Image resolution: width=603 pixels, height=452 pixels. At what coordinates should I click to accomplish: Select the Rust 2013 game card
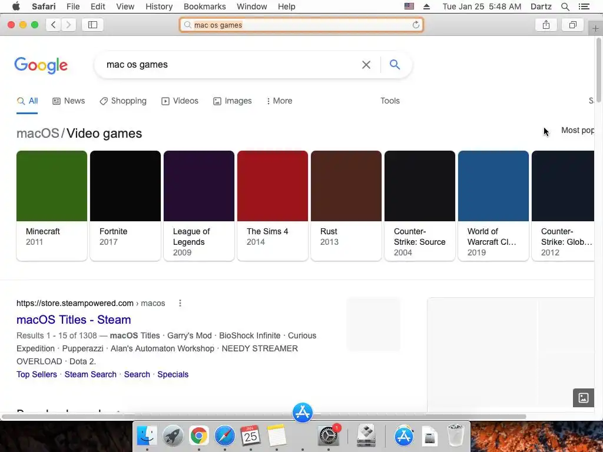(x=346, y=205)
